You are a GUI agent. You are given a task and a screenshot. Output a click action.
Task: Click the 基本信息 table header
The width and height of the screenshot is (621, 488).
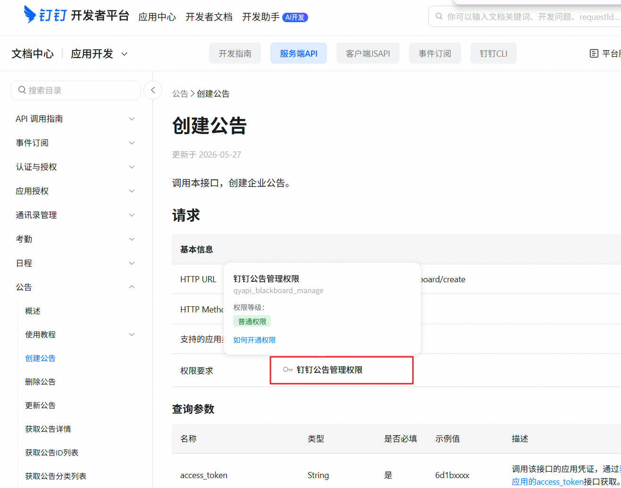tap(196, 249)
